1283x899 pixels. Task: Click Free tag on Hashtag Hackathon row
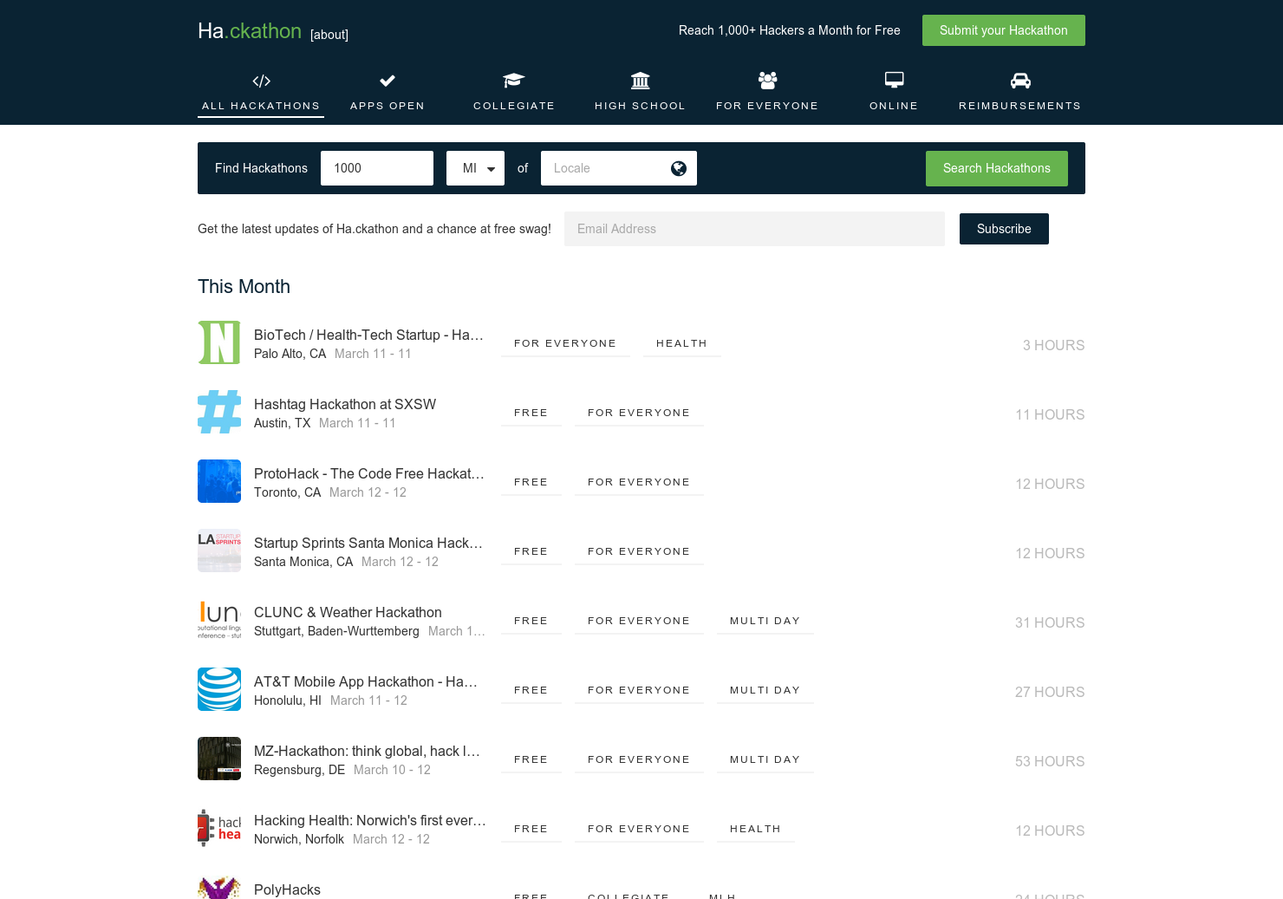[531, 413]
